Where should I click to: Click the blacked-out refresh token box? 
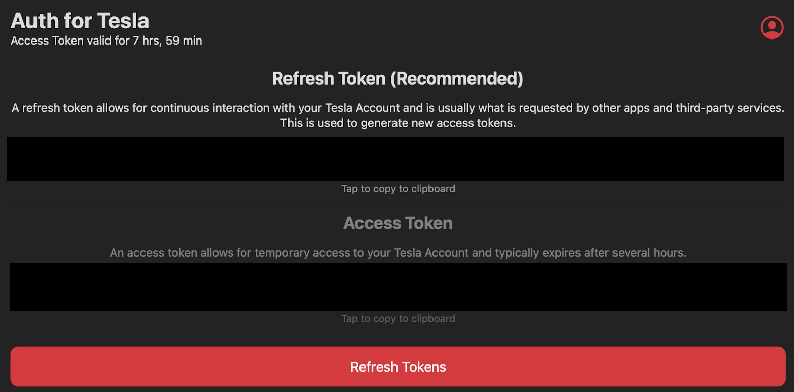(397, 158)
